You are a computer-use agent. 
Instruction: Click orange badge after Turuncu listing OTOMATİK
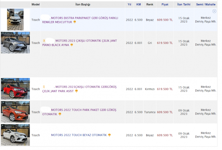(x=60, y=114)
